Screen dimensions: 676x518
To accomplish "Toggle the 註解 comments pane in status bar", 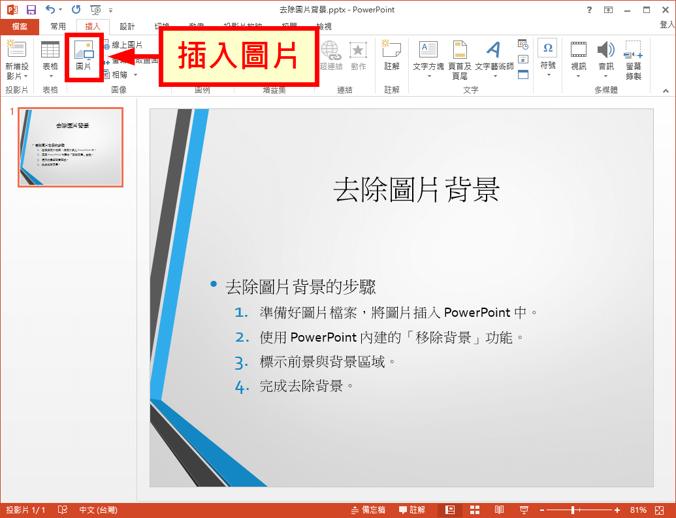I will 412,510.
